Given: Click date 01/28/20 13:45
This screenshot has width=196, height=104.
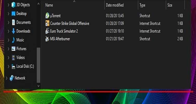Looking at the screenshot, I should pos(115,16).
